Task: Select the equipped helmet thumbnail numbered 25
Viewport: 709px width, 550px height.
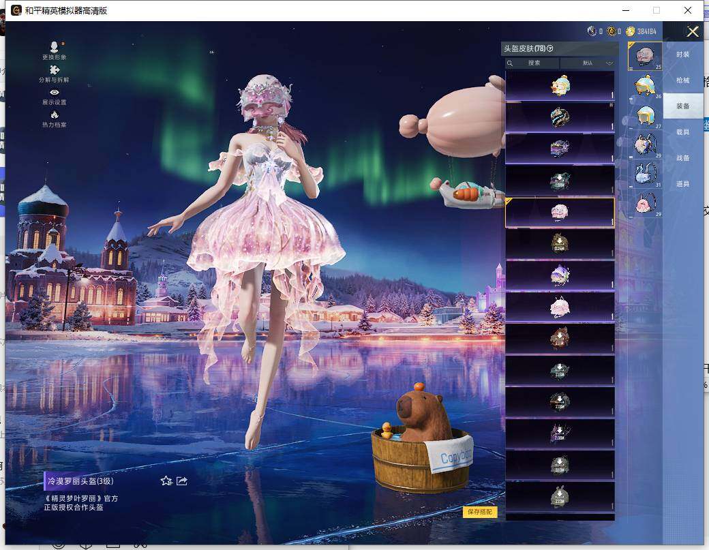Action: pyautogui.click(x=645, y=56)
